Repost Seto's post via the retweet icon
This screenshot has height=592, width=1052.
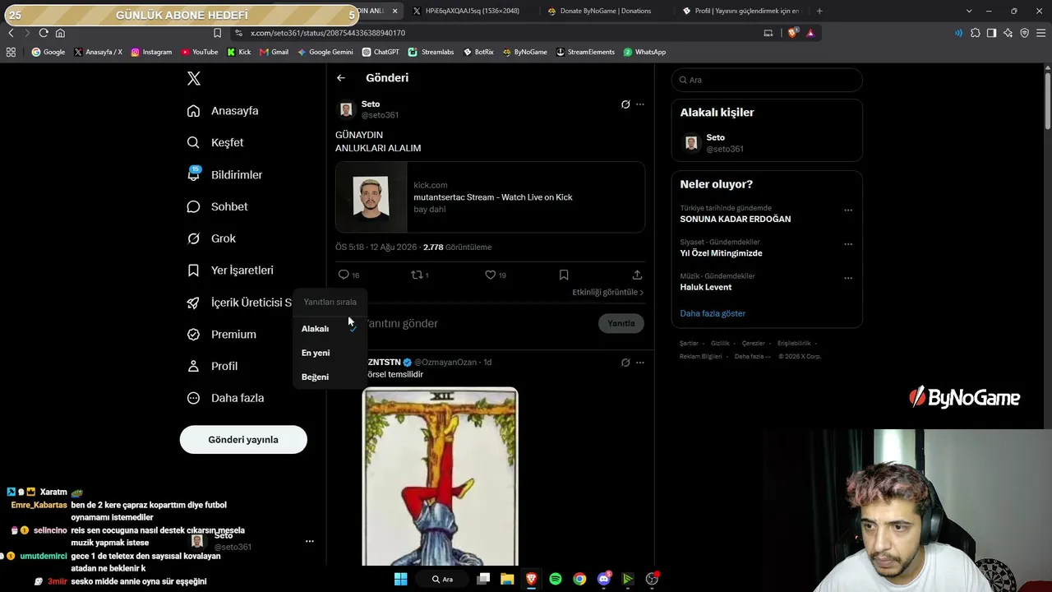pyautogui.click(x=419, y=275)
